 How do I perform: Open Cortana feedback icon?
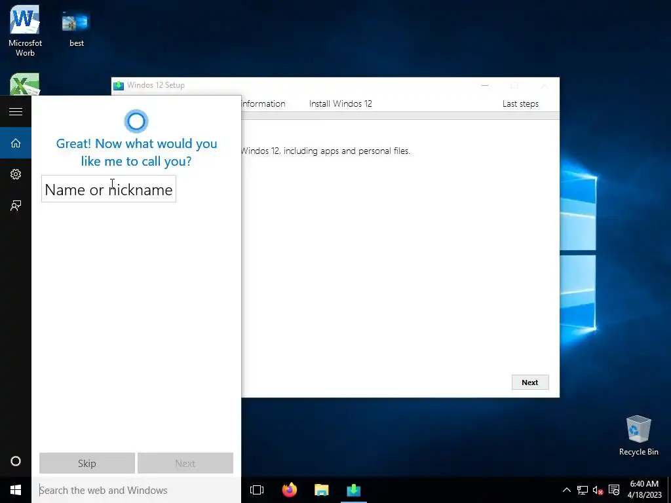(x=16, y=206)
